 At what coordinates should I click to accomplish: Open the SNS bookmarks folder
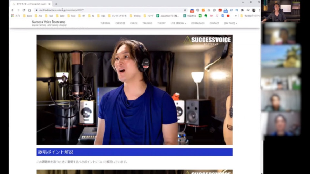pos(101,16)
